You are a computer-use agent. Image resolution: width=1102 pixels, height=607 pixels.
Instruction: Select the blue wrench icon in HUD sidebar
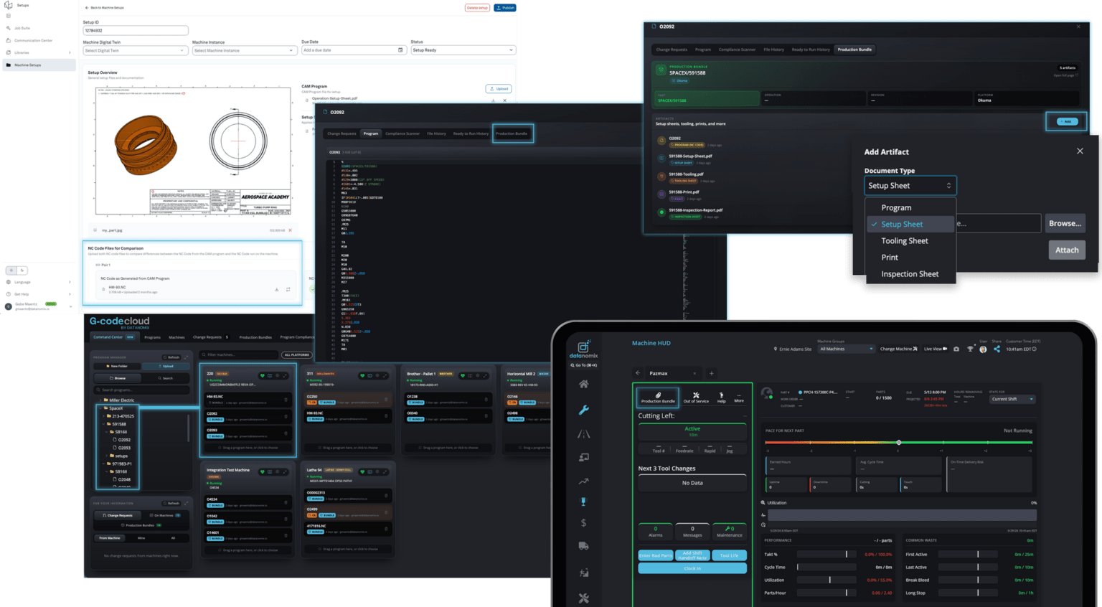click(x=584, y=410)
